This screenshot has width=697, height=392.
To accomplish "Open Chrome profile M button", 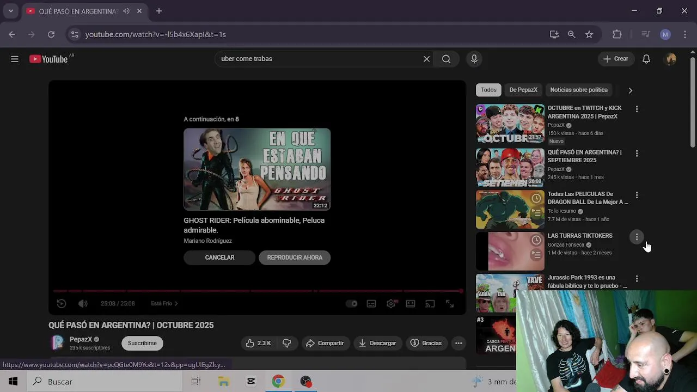I will point(665,34).
